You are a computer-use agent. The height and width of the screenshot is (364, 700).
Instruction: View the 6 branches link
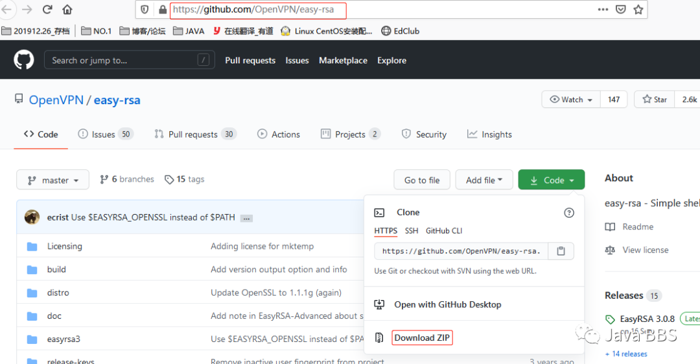(x=127, y=179)
